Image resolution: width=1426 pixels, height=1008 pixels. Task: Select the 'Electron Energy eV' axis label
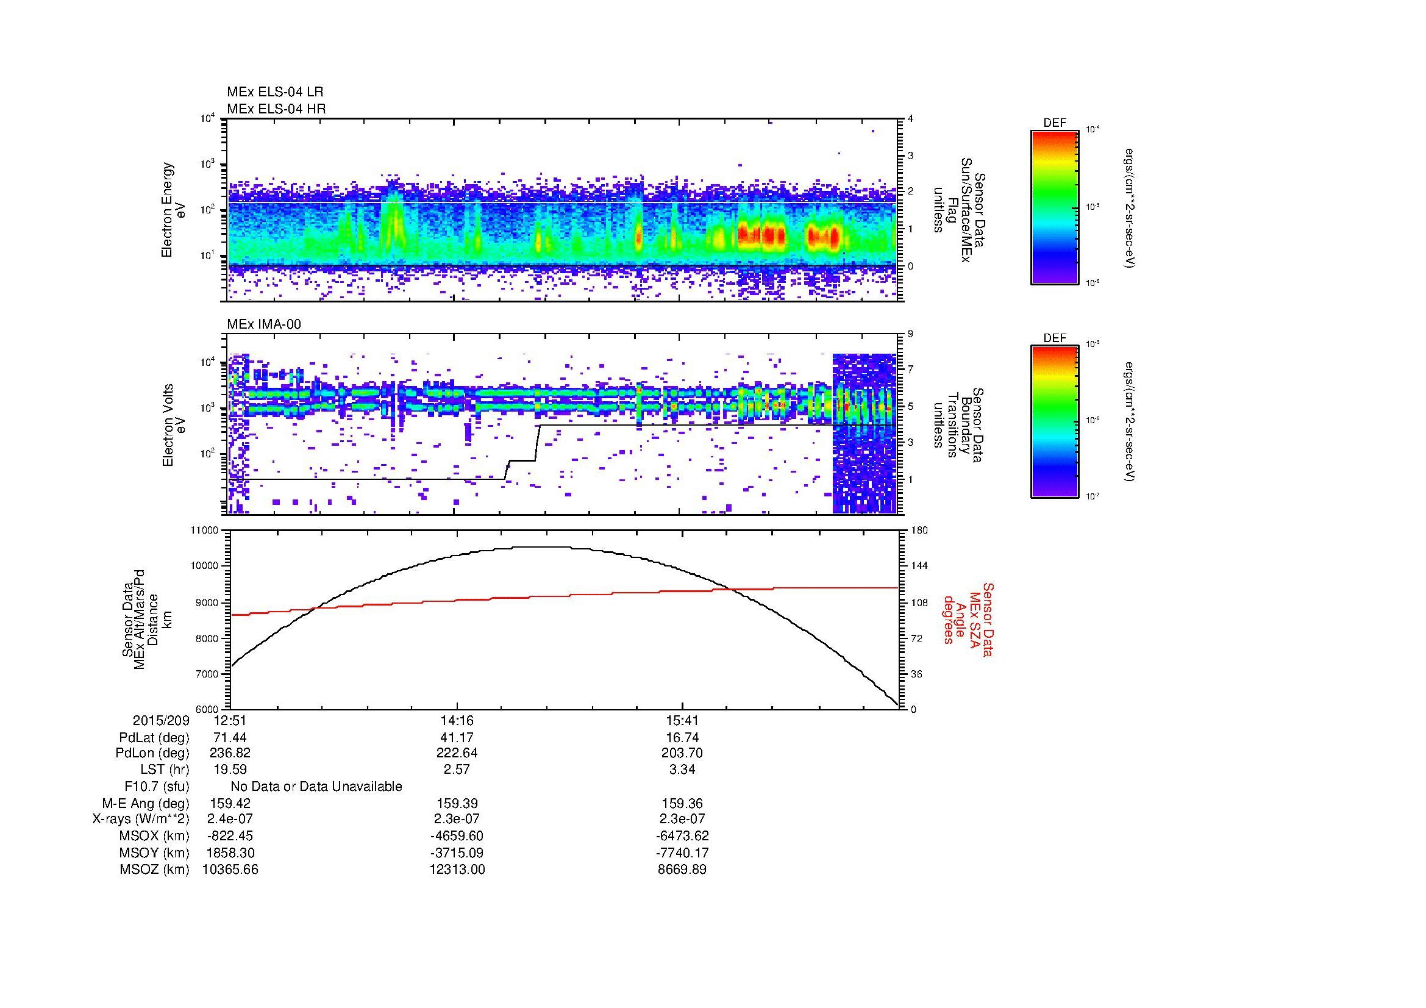coord(173,210)
